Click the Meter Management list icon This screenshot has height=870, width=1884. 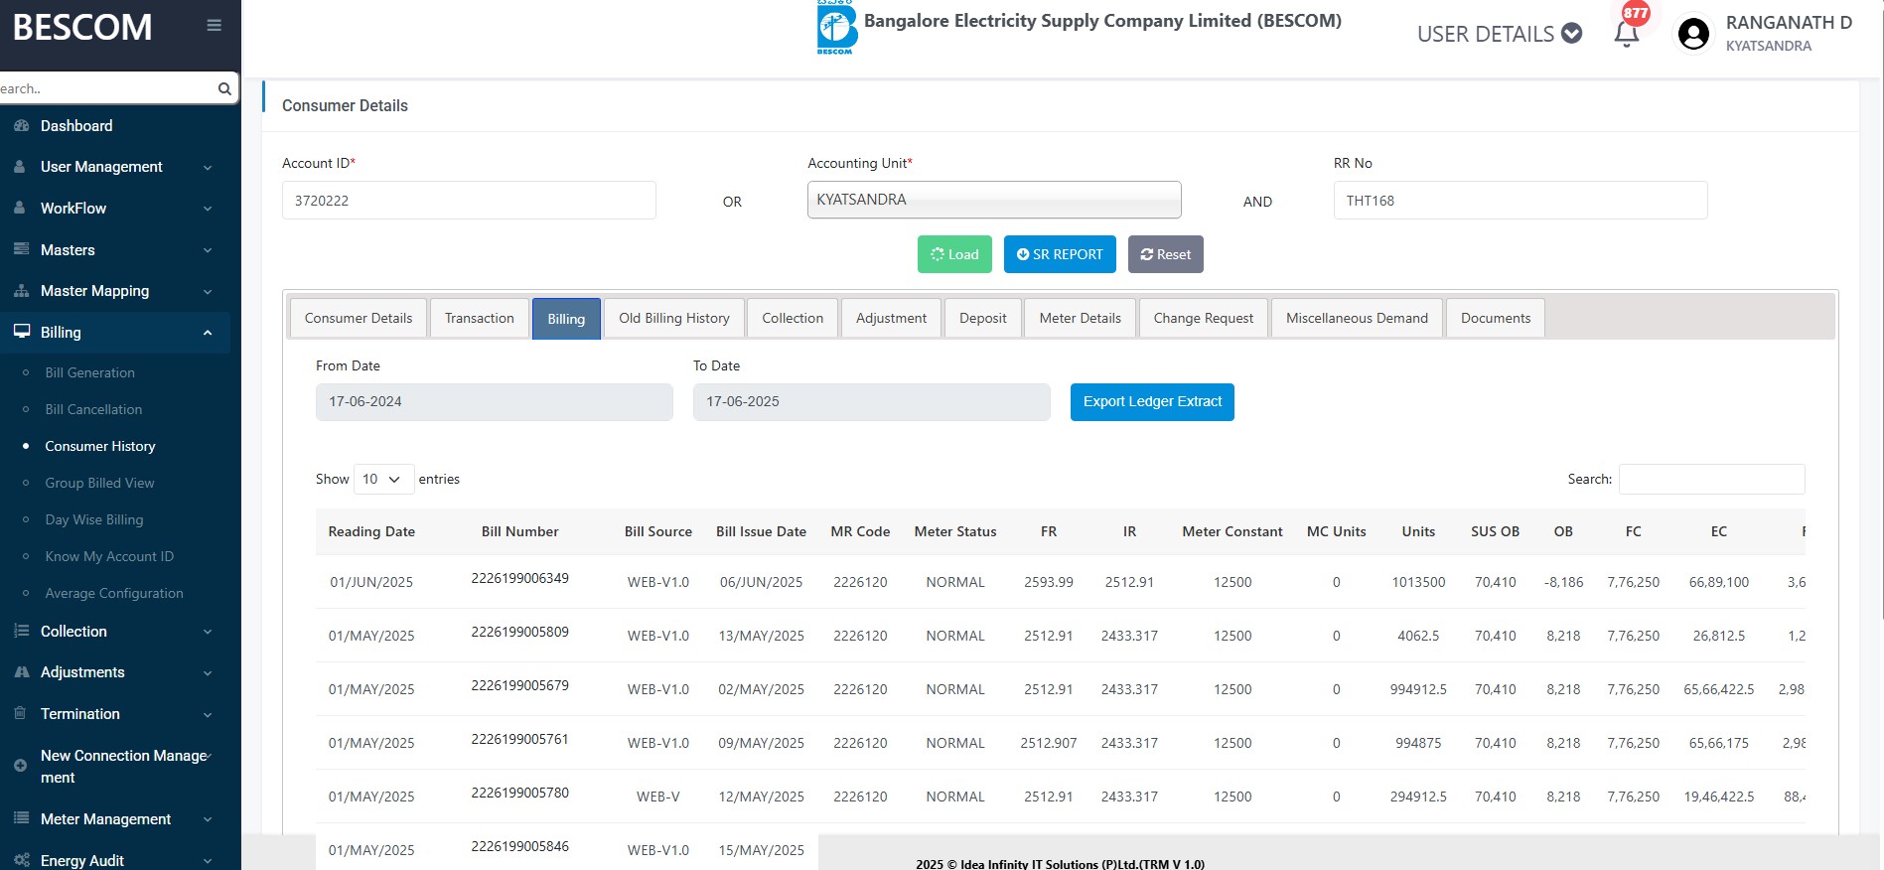[21, 818]
